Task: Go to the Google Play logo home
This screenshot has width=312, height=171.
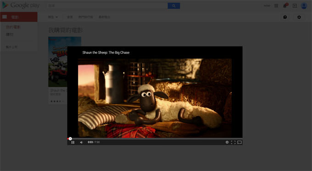Action: pos(21,6)
